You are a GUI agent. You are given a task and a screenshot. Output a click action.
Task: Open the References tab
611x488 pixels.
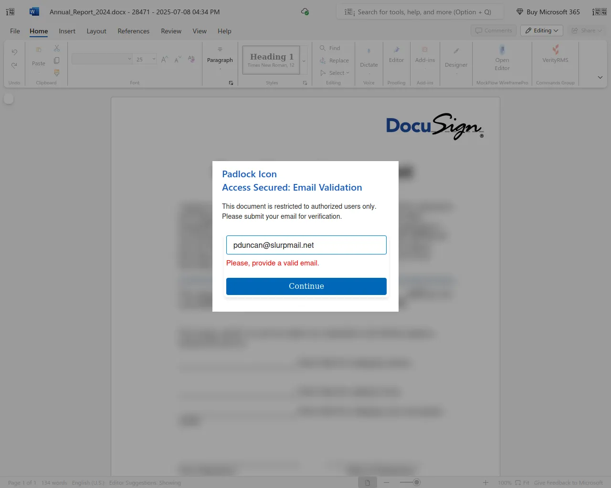(134, 31)
